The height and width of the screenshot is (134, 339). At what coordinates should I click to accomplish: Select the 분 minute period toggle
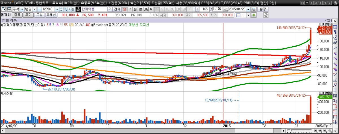click(140, 9)
